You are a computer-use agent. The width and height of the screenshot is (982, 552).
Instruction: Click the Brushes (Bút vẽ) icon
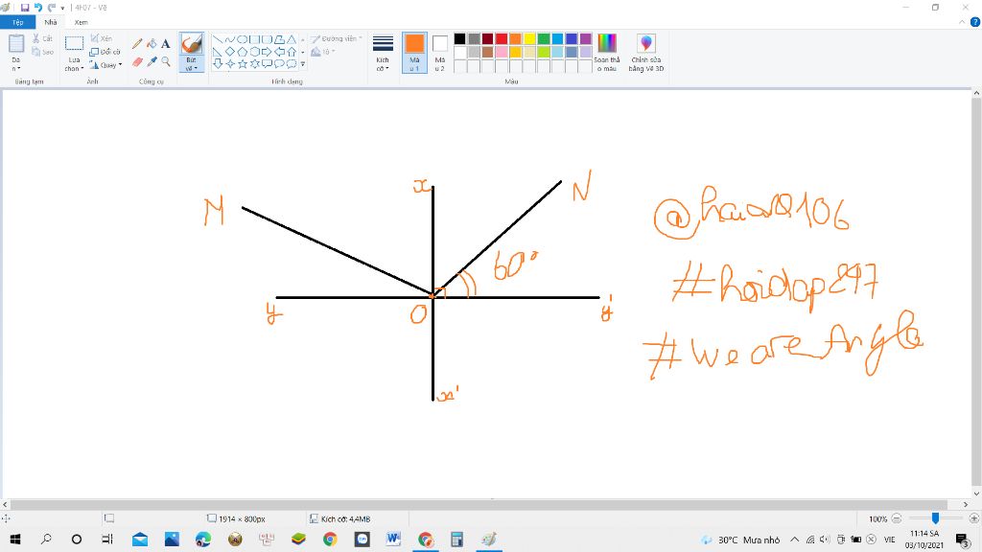coord(191,44)
